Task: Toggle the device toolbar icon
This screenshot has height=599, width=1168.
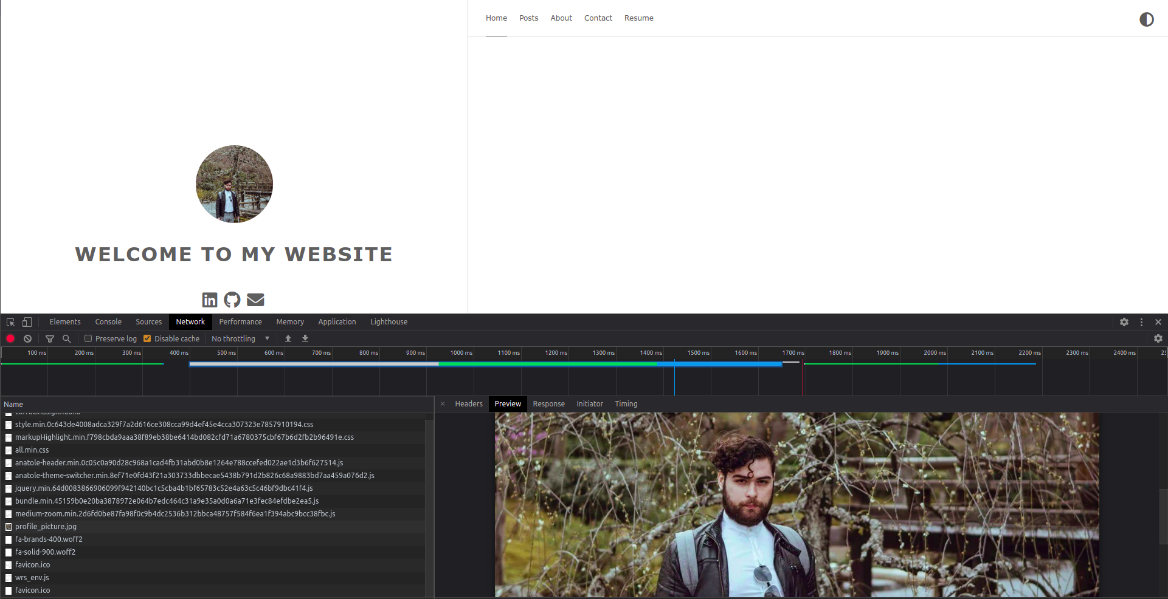Action: 27,322
